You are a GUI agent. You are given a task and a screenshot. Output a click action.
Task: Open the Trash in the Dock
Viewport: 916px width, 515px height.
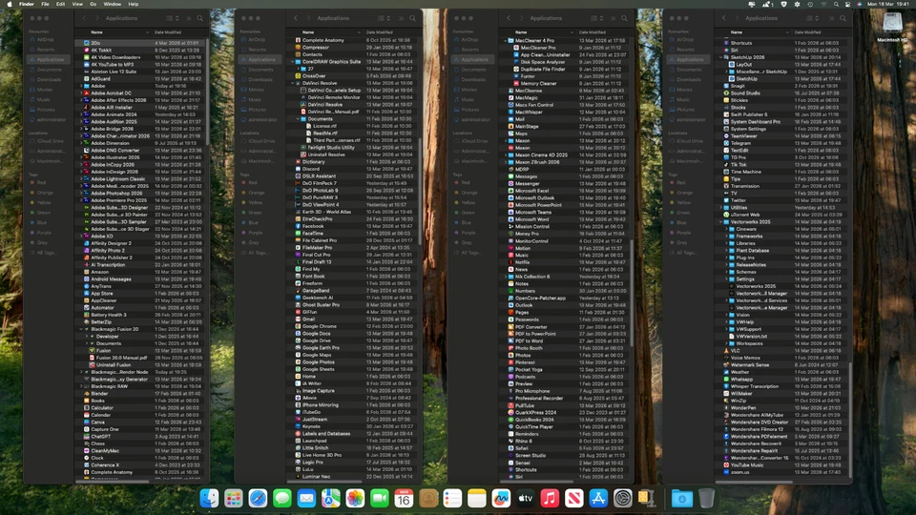pos(706,498)
